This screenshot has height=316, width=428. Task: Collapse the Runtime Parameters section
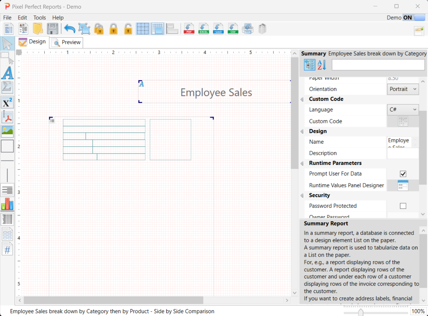pyautogui.click(x=302, y=163)
